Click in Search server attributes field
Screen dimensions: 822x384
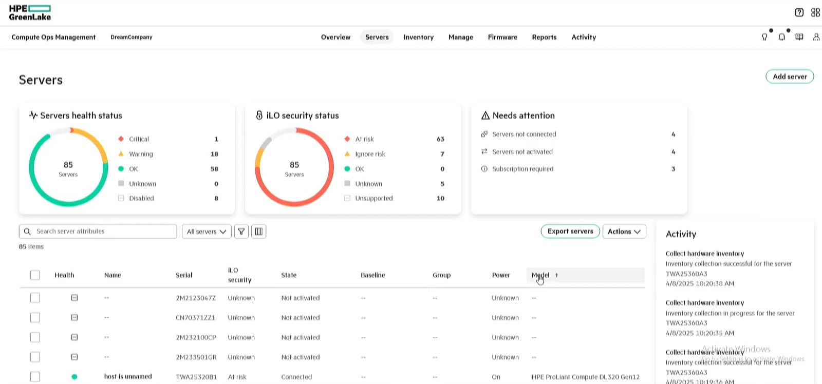[x=98, y=232]
